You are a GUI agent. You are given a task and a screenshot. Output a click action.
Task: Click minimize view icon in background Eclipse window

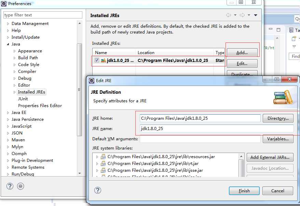(271, 29)
